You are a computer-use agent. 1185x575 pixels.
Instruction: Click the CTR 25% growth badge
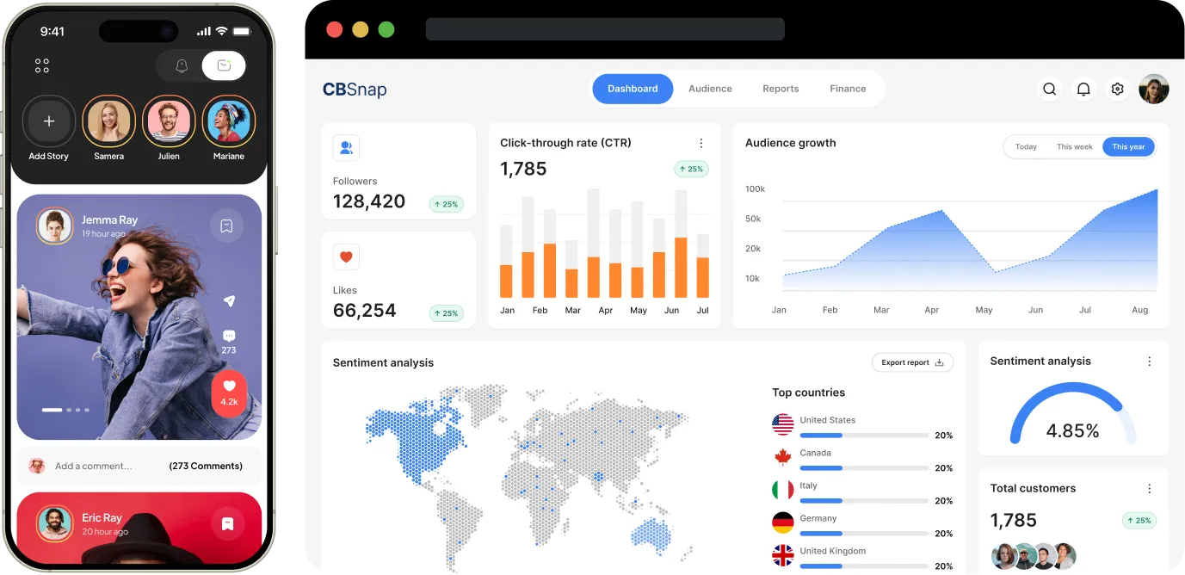pyautogui.click(x=691, y=169)
